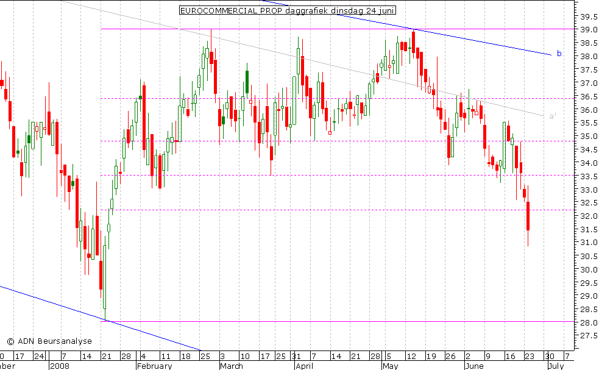Pick the 28.5 price level label
Screen dimensions: 599x370
click(589, 310)
